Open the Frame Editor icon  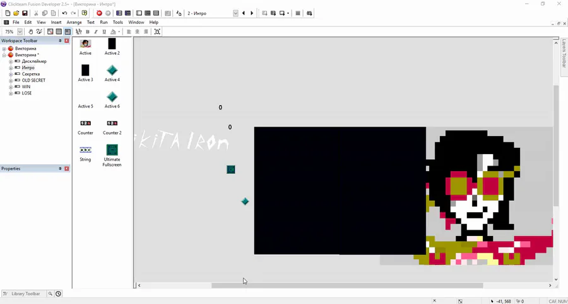coord(139,13)
